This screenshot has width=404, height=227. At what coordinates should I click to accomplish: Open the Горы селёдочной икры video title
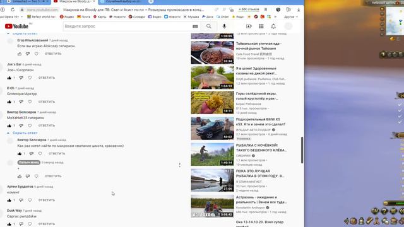257,96
